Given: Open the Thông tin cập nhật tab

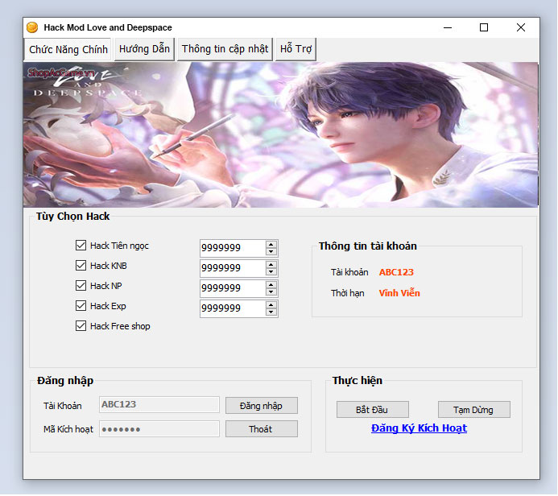Looking at the screenshot, I should point(225,49).
